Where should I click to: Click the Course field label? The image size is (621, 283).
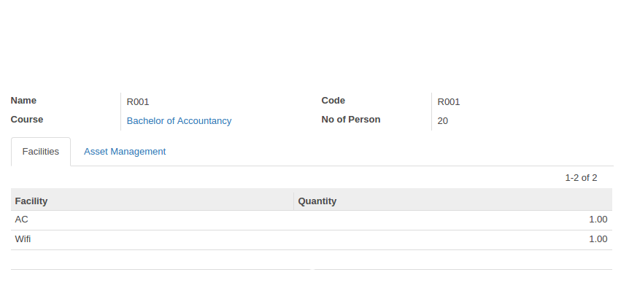coord(27,120)
